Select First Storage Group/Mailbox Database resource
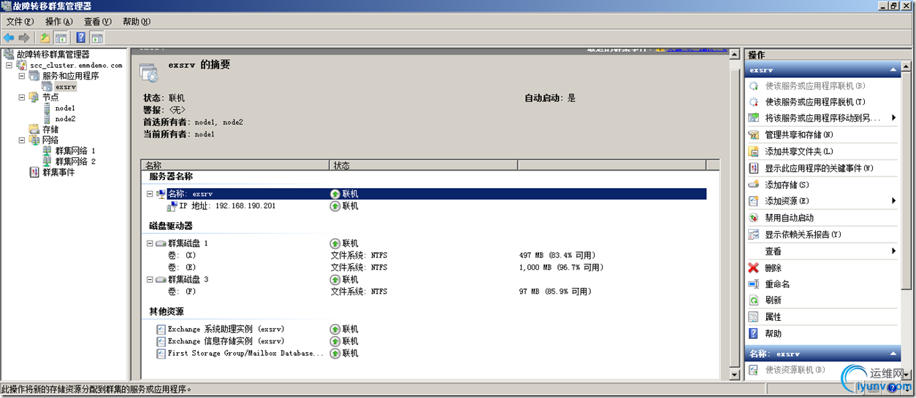Image resolution: width=916 pixels, height=398 pixels. click(x=245, y=354)
